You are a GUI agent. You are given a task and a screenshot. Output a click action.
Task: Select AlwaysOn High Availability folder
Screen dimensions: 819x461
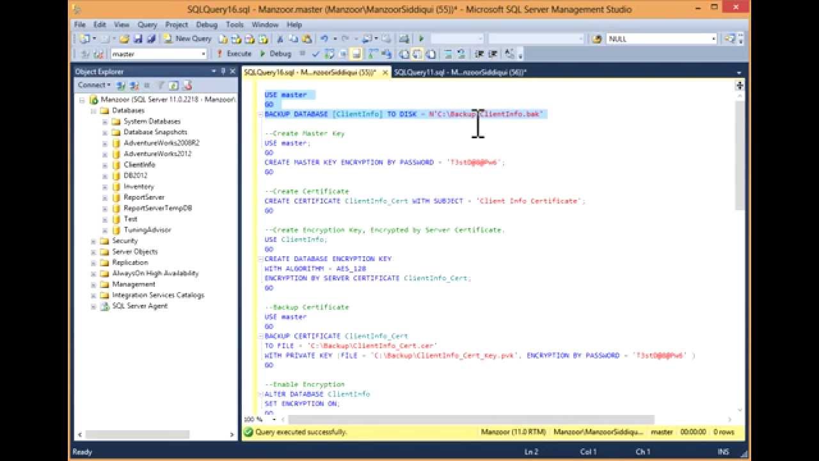(x=155, y=273)
